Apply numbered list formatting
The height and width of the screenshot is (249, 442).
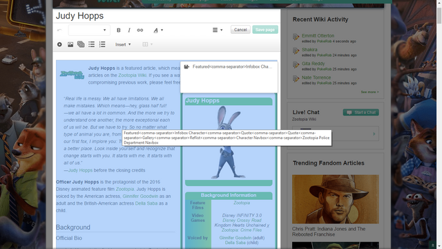(x=102, y=44)
